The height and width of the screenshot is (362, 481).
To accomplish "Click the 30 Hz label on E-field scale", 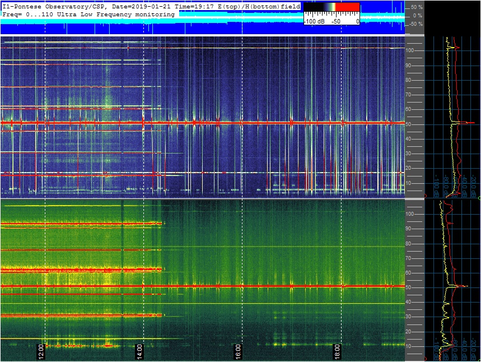I will click(x=408, y=154).
